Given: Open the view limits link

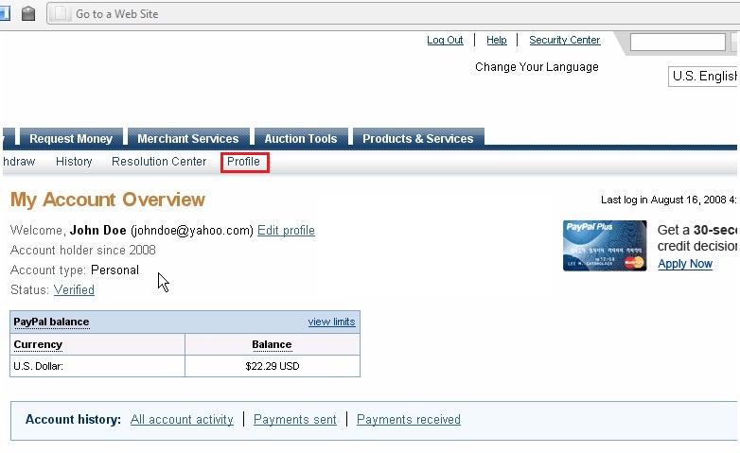Looking at the screenshot, I should 331,322.
